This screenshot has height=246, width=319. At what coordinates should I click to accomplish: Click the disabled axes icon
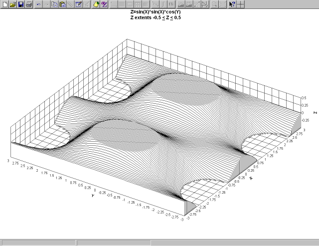(114, 4)
